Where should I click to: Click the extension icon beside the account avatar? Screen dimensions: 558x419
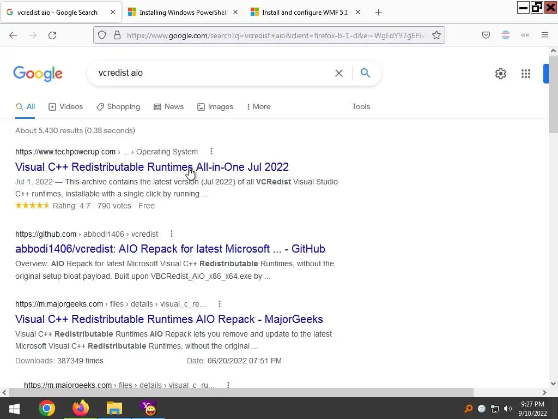[x=525, y=35]
